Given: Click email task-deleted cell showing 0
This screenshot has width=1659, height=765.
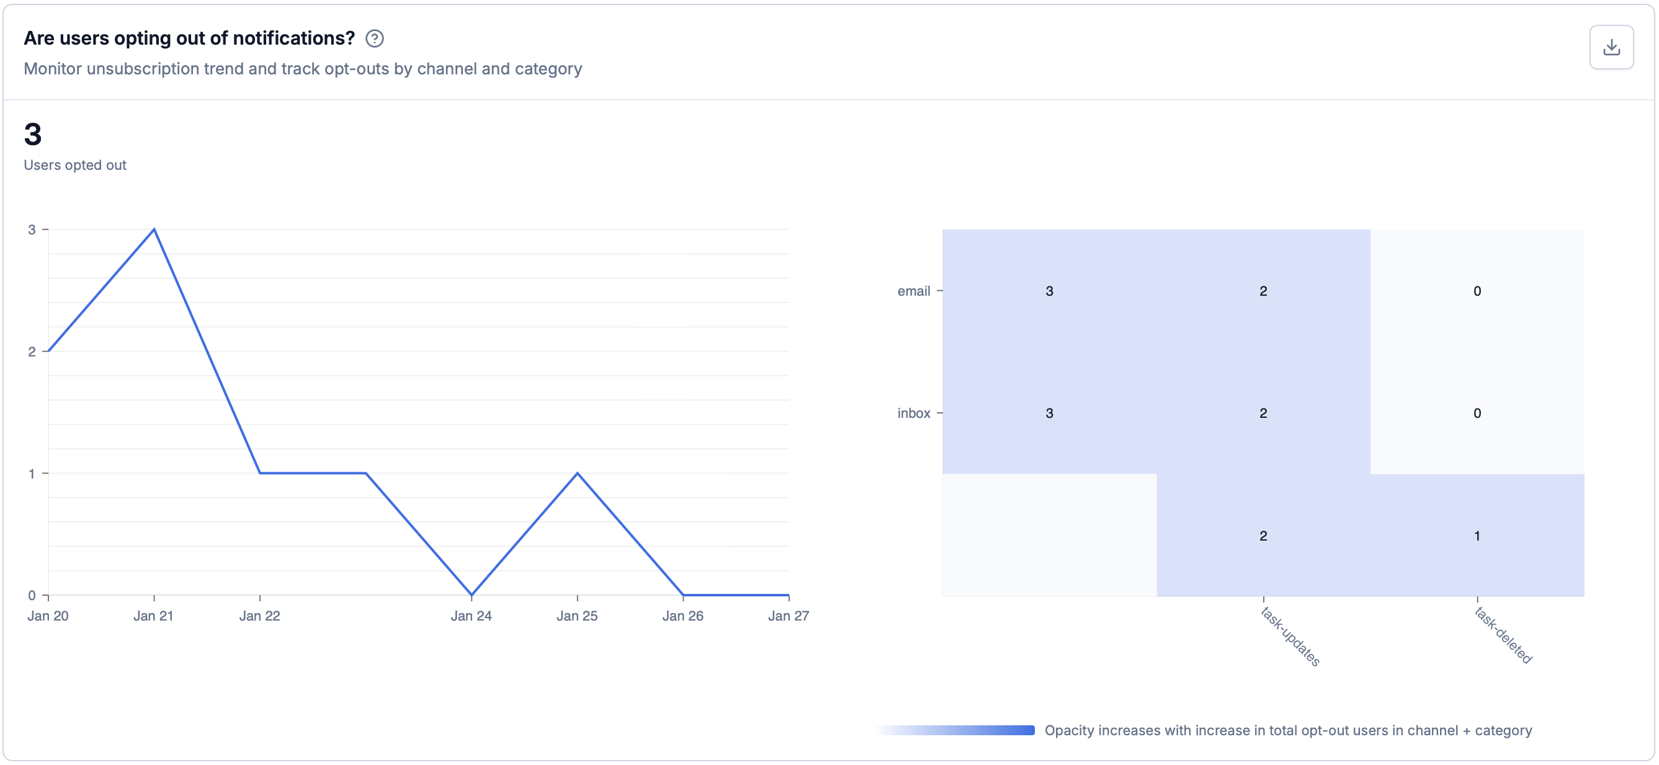Looking at the screenshot, I should click(x=1477, y=291).
